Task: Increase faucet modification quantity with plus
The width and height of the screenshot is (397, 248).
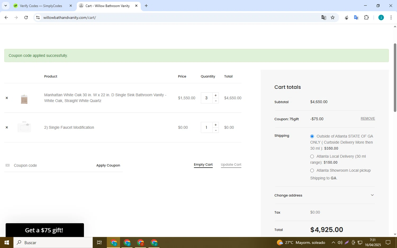Action: (x=216, y=125)
